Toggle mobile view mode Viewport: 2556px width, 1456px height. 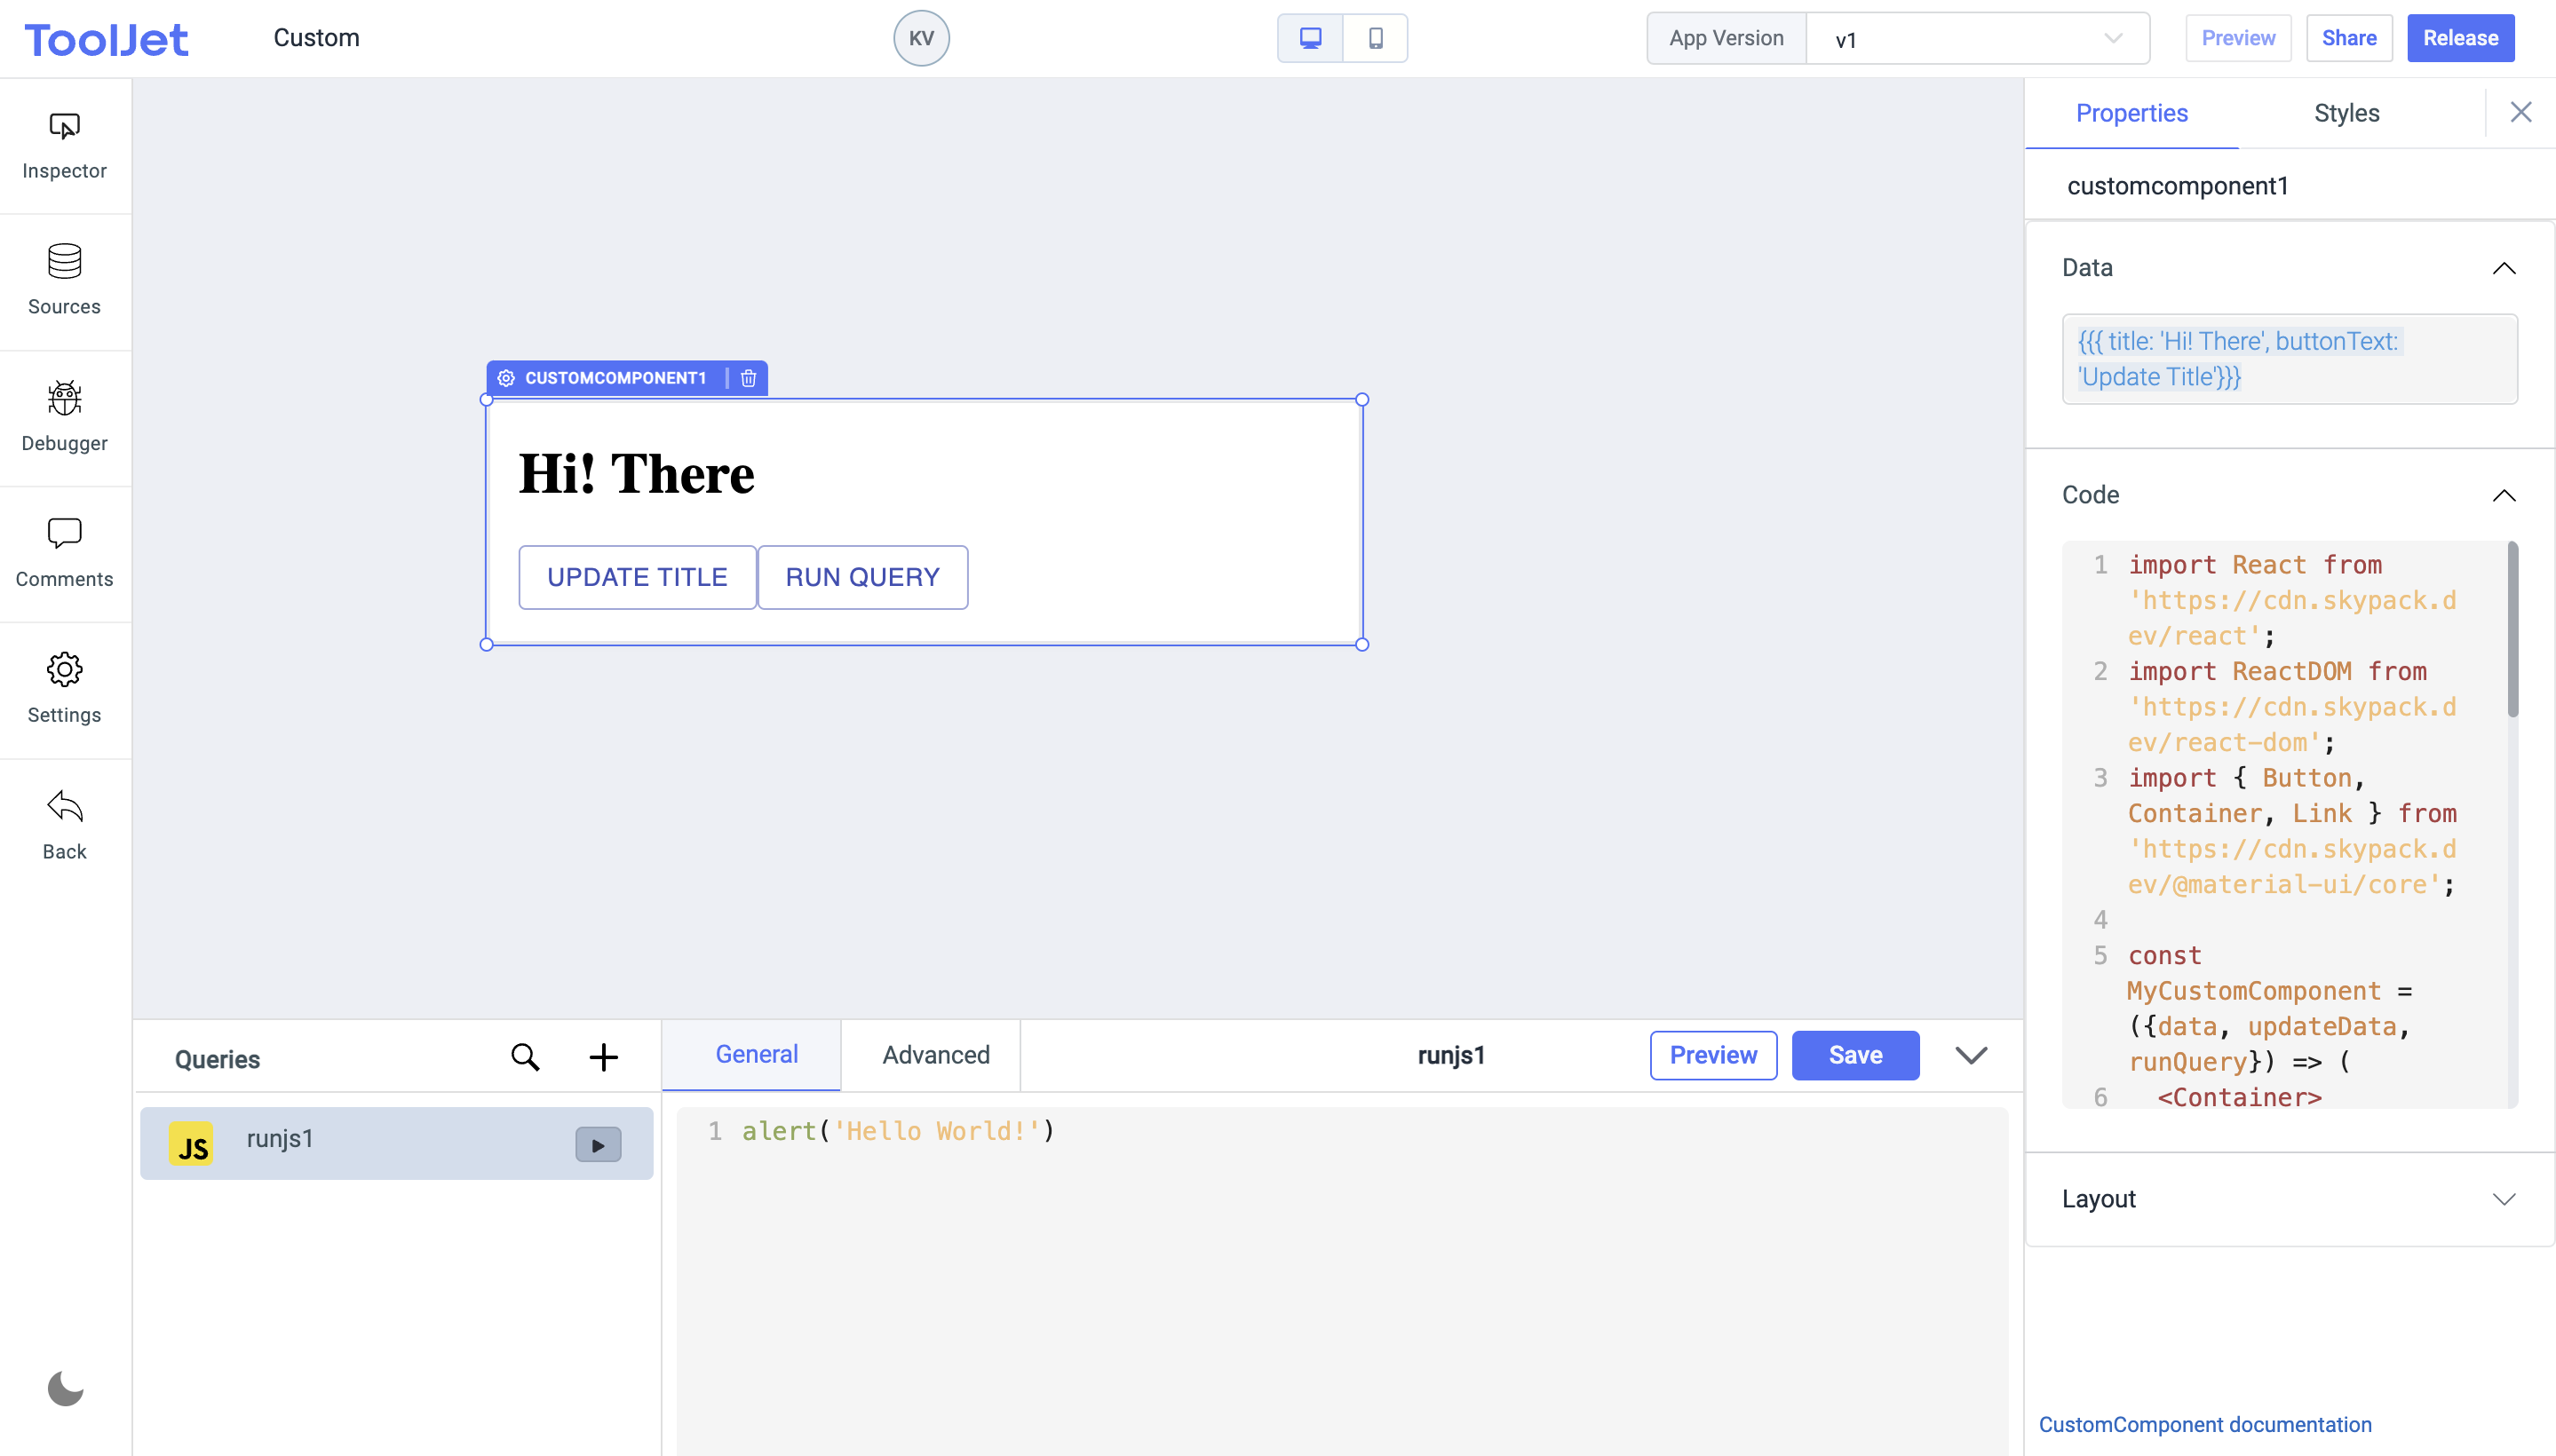tap(1375, 36)
